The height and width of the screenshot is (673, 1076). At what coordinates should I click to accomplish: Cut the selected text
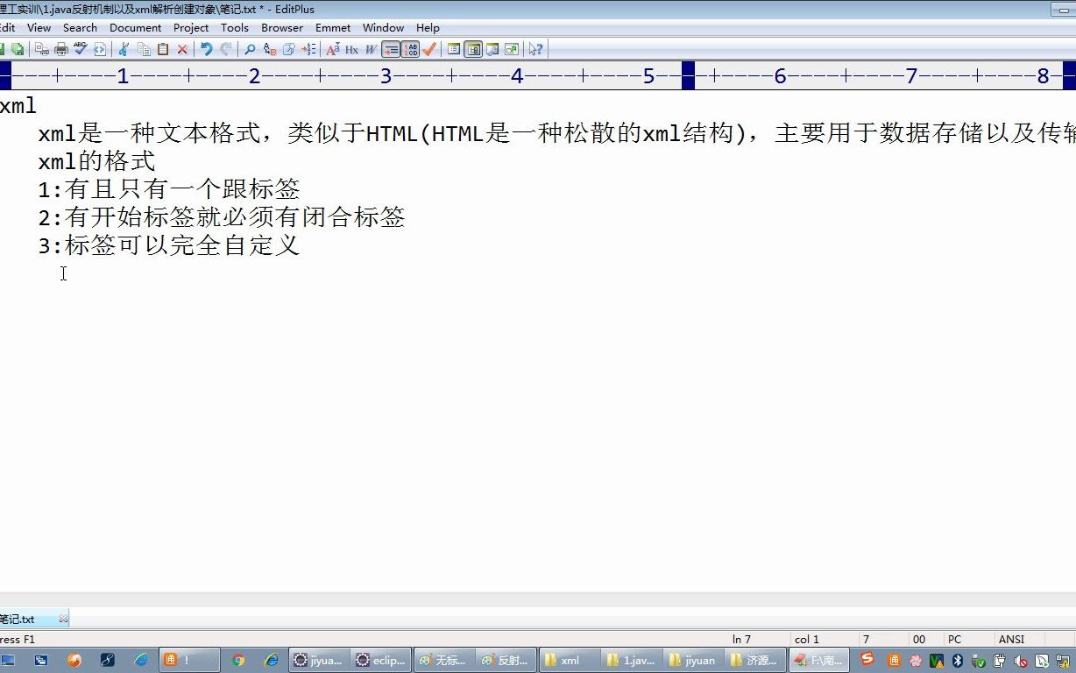point(124,49)
